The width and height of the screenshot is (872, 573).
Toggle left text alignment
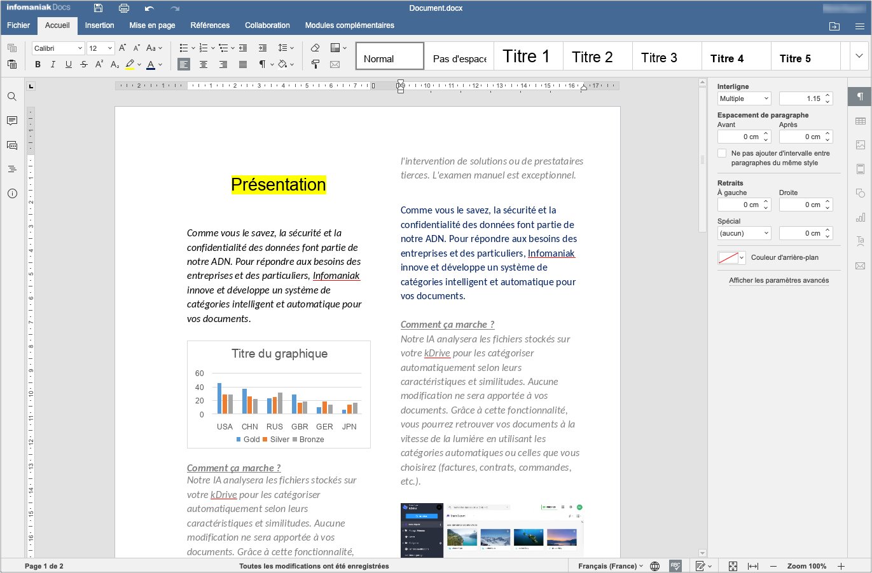183,64
